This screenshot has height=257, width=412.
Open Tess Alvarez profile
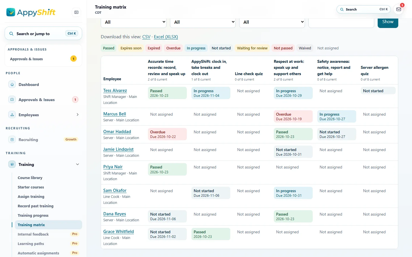(x=115, y=91)
